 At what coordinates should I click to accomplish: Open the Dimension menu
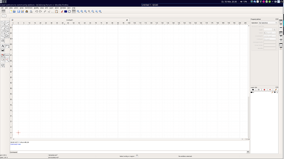click(29, 8)
